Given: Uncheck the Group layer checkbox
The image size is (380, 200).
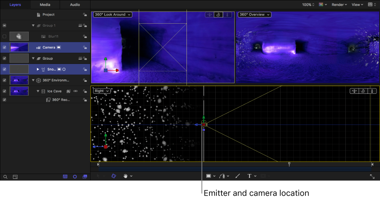Looking at the screenshot, I should click(x=4, y=58).
